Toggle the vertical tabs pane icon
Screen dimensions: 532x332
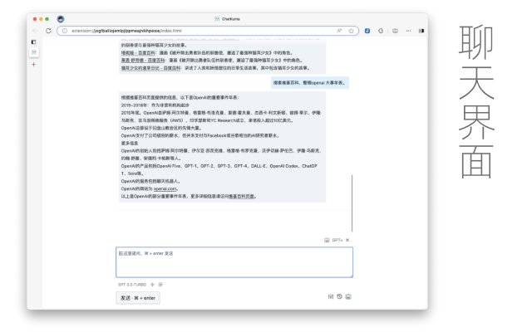pyautogui.click(x=33, y=42)
